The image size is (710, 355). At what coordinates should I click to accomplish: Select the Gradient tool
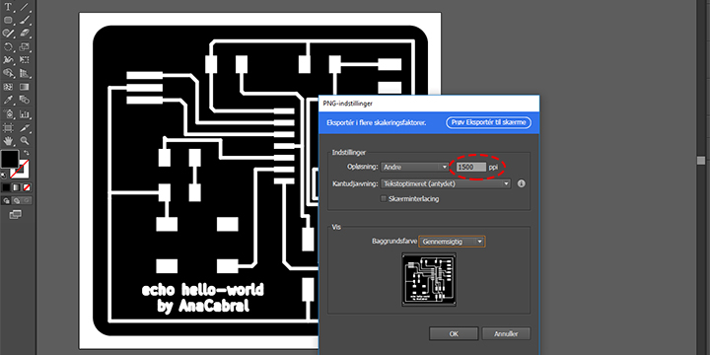[25, 87]
